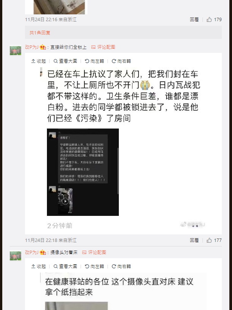Open username 改P为J on first comment
Viewport: 232px width, 310px height.
pyautogui.click(x=32, y=47)
